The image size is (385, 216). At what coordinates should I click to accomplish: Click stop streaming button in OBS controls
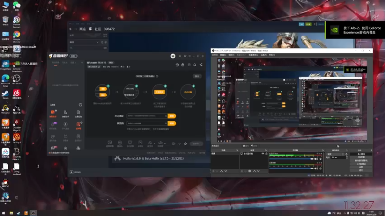tap(361, 154)
